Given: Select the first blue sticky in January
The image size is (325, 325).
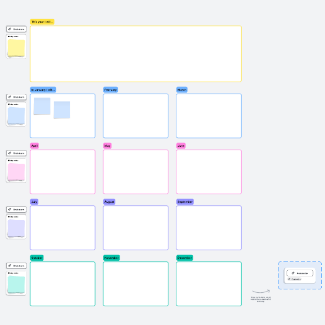Looking at the screenshot, I should pos(42,106).
